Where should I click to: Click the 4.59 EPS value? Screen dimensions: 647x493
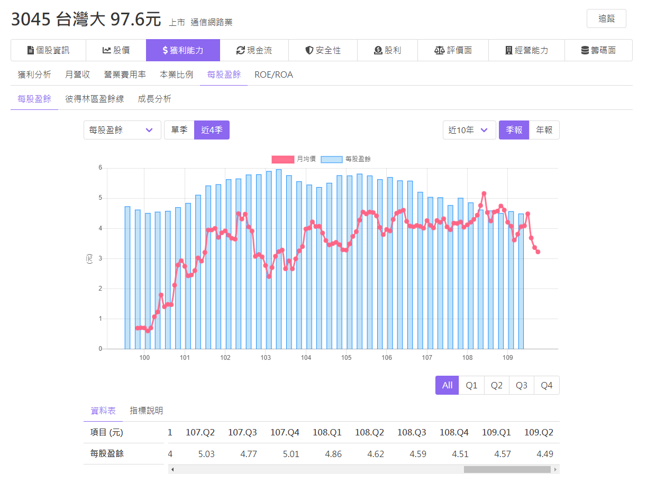418,454
